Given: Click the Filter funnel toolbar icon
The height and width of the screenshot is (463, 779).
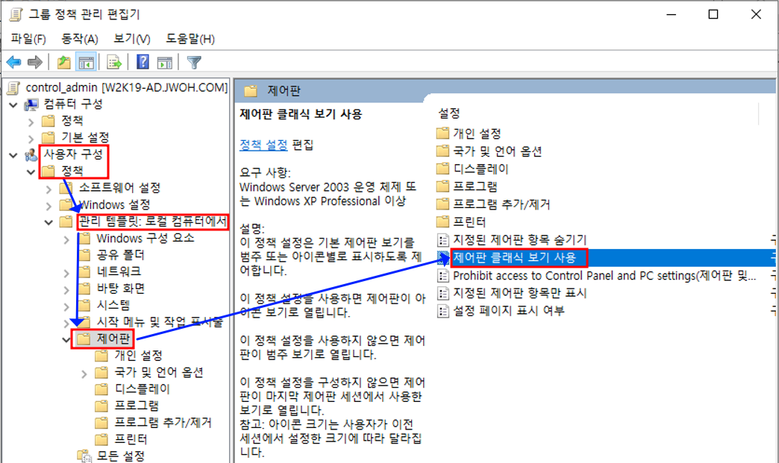Looking at the screenshot, I should pos(194,63).
